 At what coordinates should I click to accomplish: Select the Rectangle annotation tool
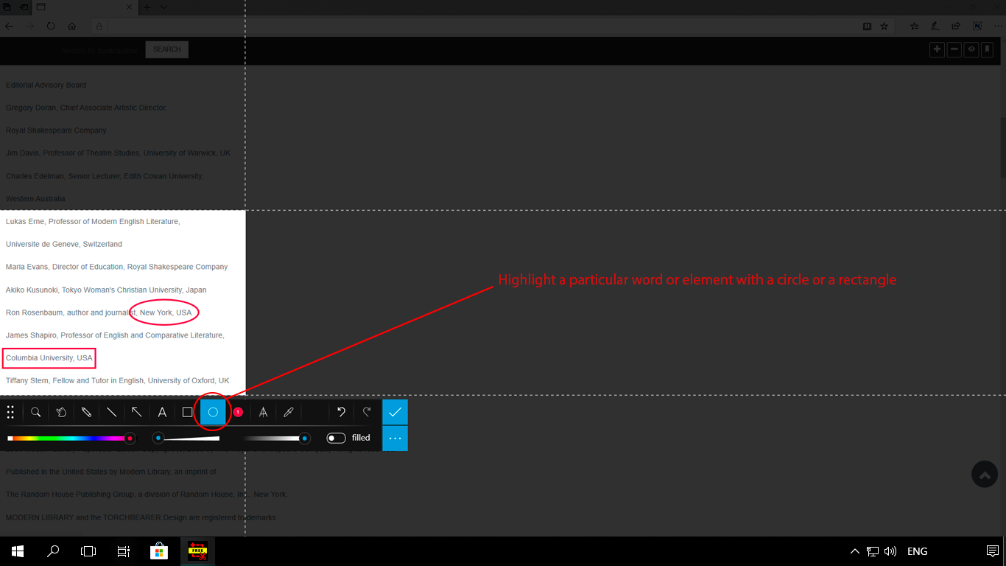187,412
